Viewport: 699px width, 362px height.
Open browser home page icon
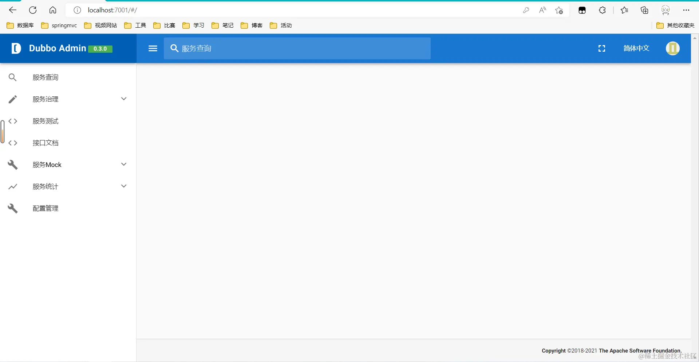coord(53,10)
